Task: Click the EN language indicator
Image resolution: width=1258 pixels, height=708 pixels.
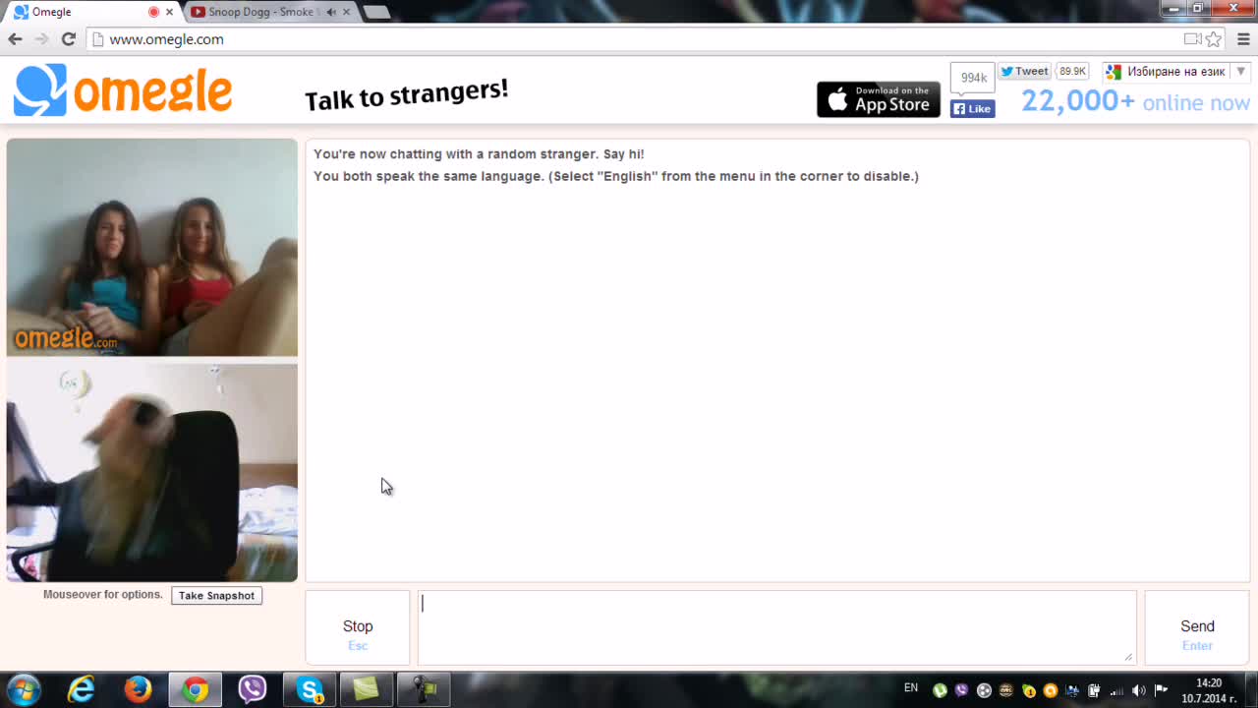Action: [911, 688]
